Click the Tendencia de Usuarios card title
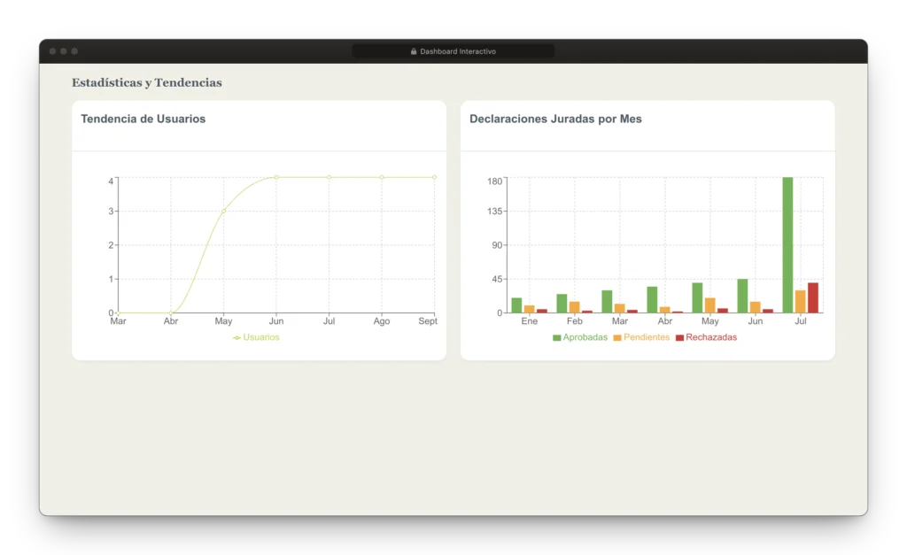 pos(143,119)
